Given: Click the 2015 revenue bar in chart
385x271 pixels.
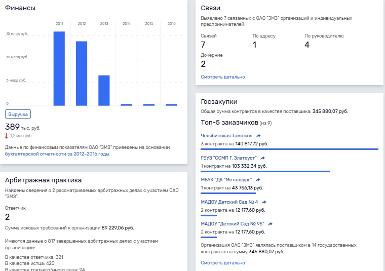Looking at the screenshot, I should 149,105.
